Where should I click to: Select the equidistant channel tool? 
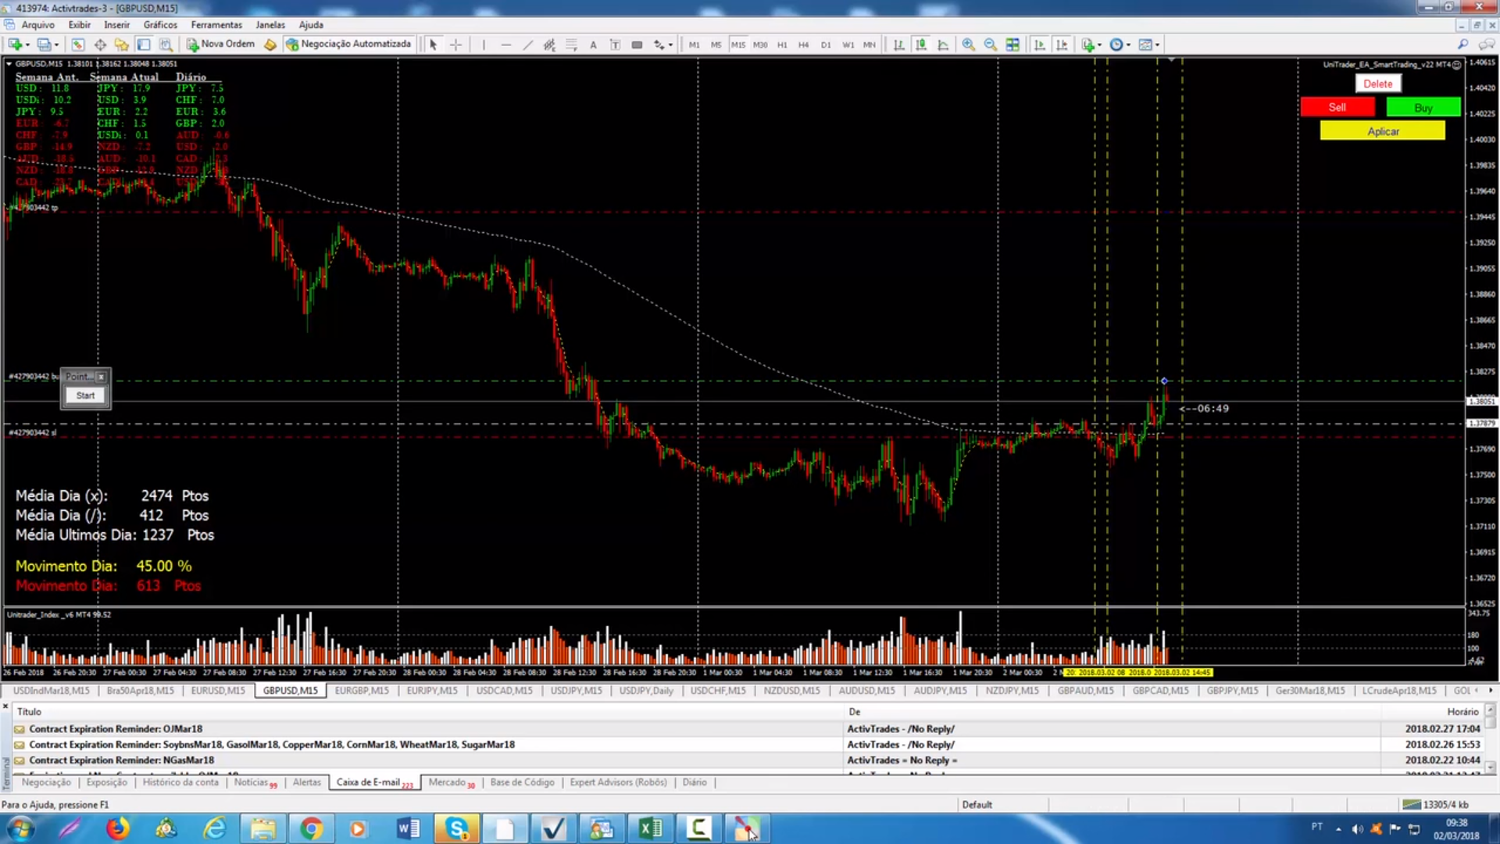point(550,45)
